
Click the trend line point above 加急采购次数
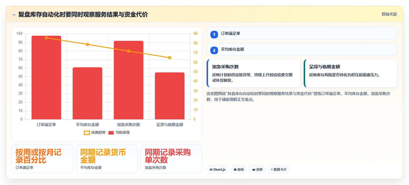pyautogui.click(x=129, y=51)
